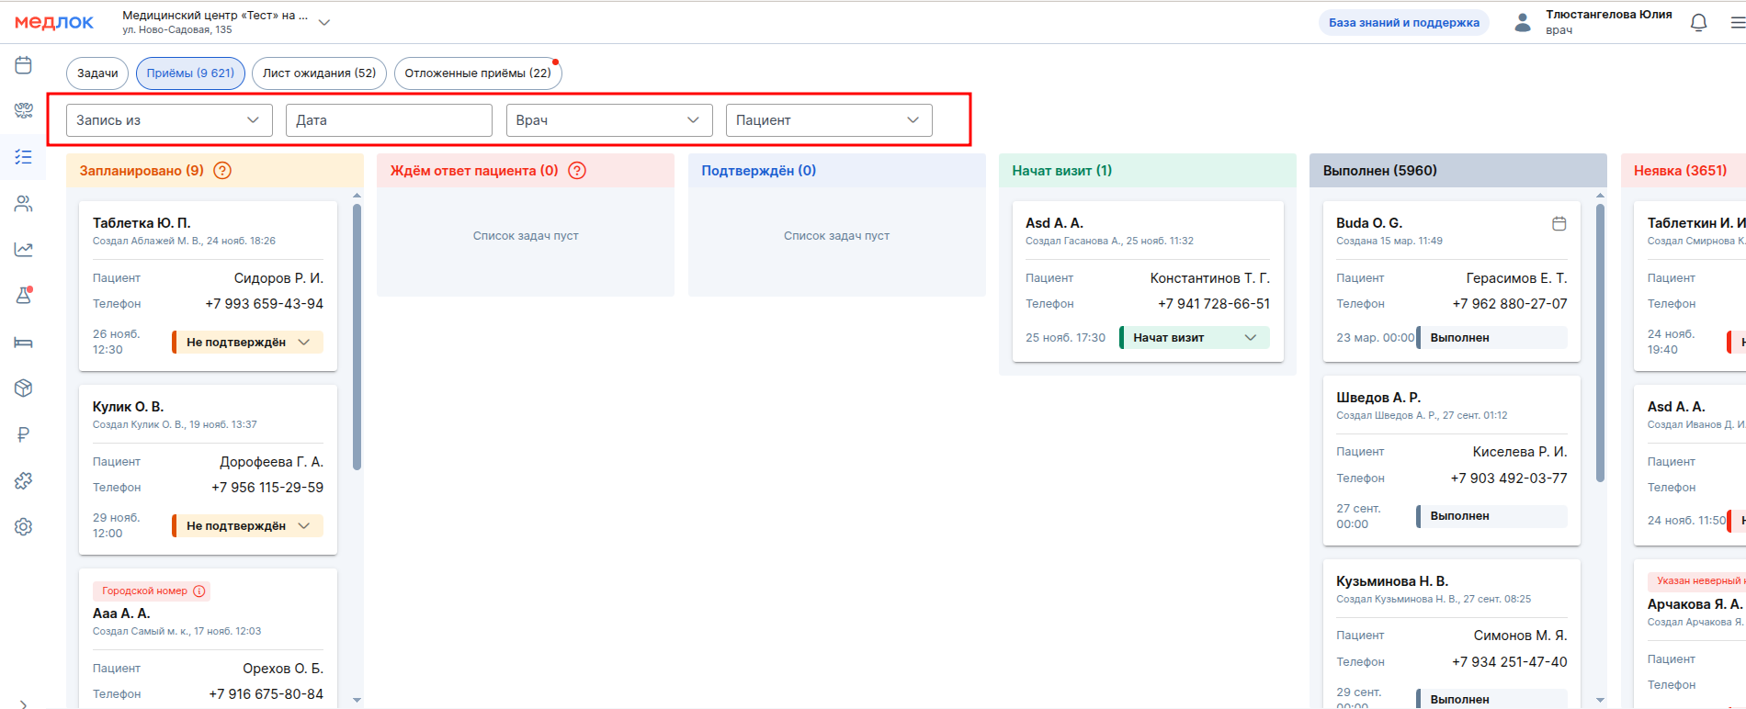Expand the Запись из dropdown
Screen dimensions: 1746x709
click(x=169, y=120)
